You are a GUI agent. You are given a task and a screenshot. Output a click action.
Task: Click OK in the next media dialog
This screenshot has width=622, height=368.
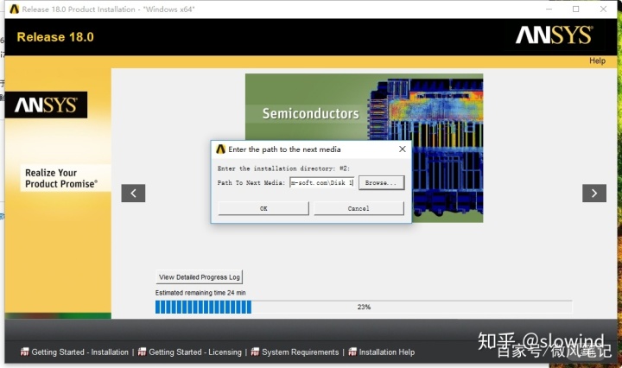[263, 208]
